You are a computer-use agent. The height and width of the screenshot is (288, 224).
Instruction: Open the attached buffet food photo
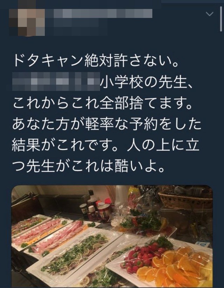[112, 236]
